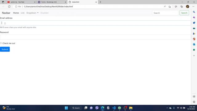Screen dimensions: 197x111
Task: Open the Tools briefcase icon in sidebar
Action: (x=194, y=28)
